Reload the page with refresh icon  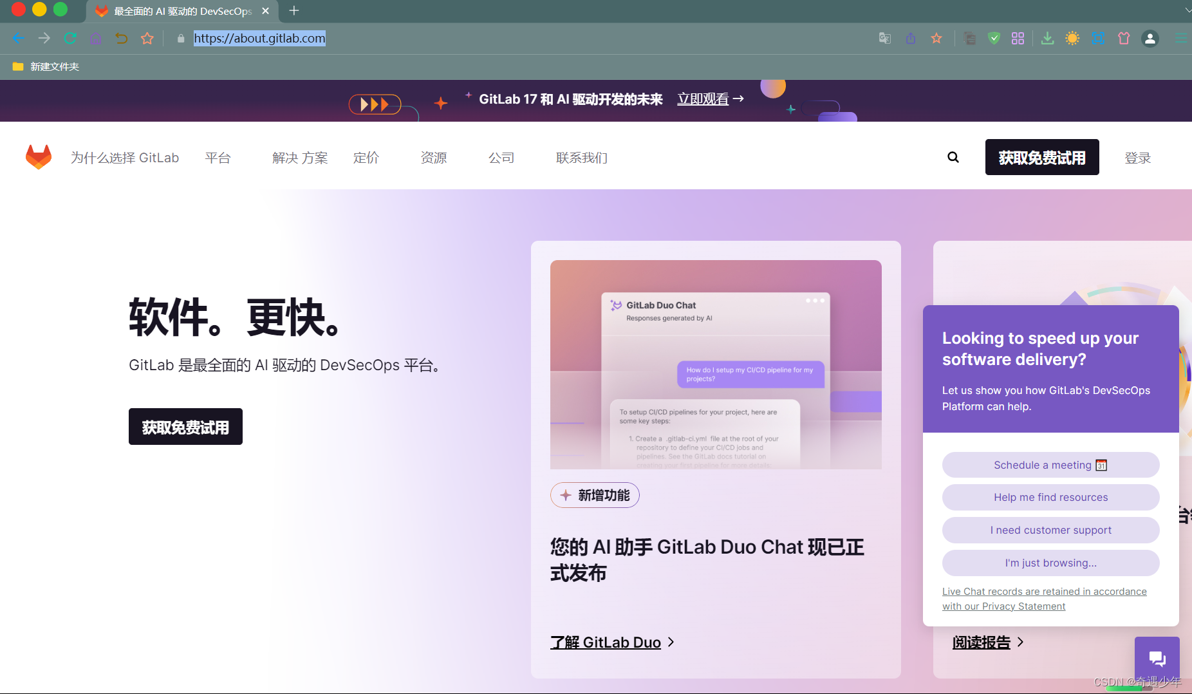point(70,38)
